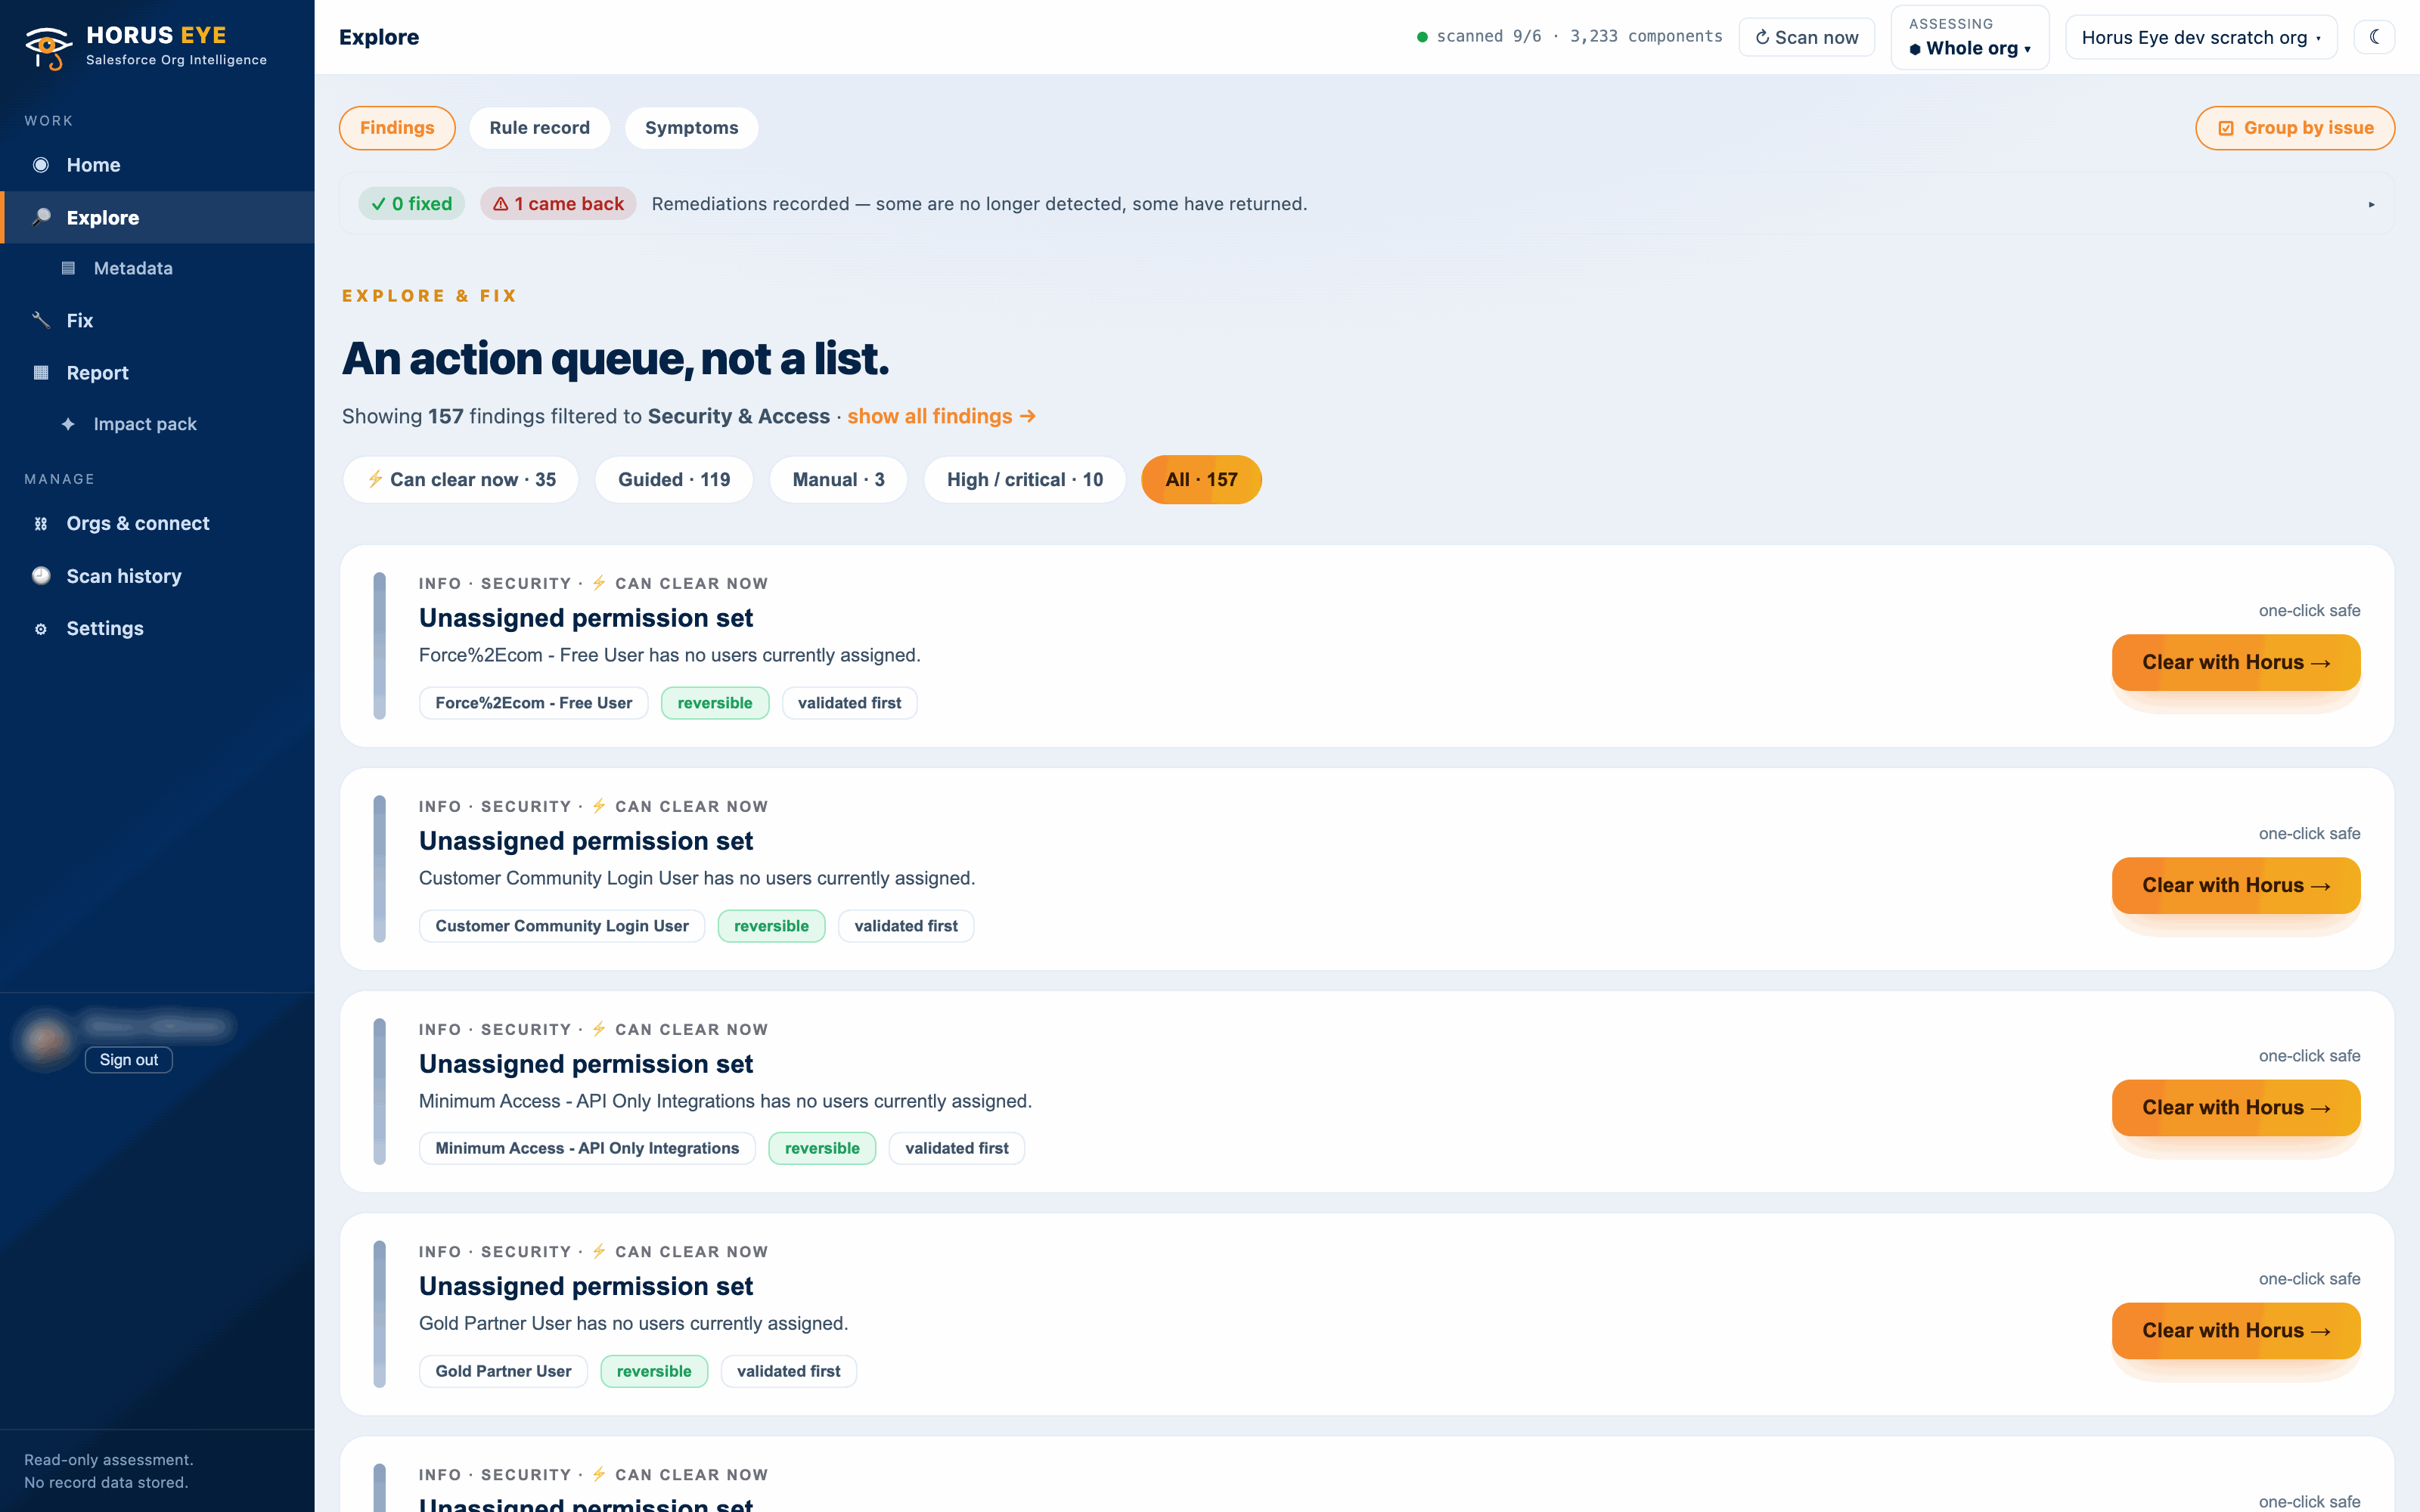The image size is (2420, 1512).
Task: Filter by Can clear now · 35
Action: pyautogui.click(x=461, y=479)
